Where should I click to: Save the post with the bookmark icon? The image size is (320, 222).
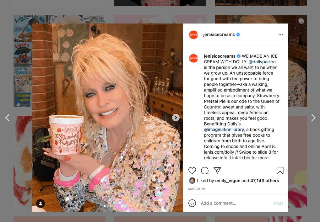pos(280,171)
